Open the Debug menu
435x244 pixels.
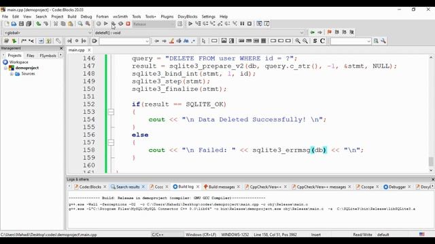pyautogui.click(x=86, y=16)
